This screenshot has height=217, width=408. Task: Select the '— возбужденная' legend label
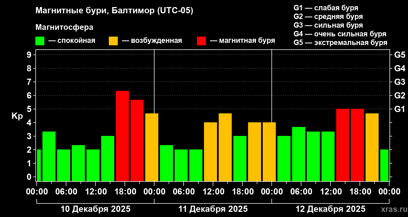[152, 41]
